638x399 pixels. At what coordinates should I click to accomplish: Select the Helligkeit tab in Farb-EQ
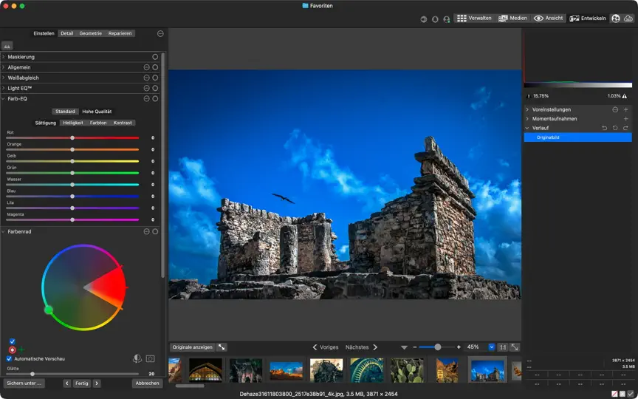coord(73,123)
